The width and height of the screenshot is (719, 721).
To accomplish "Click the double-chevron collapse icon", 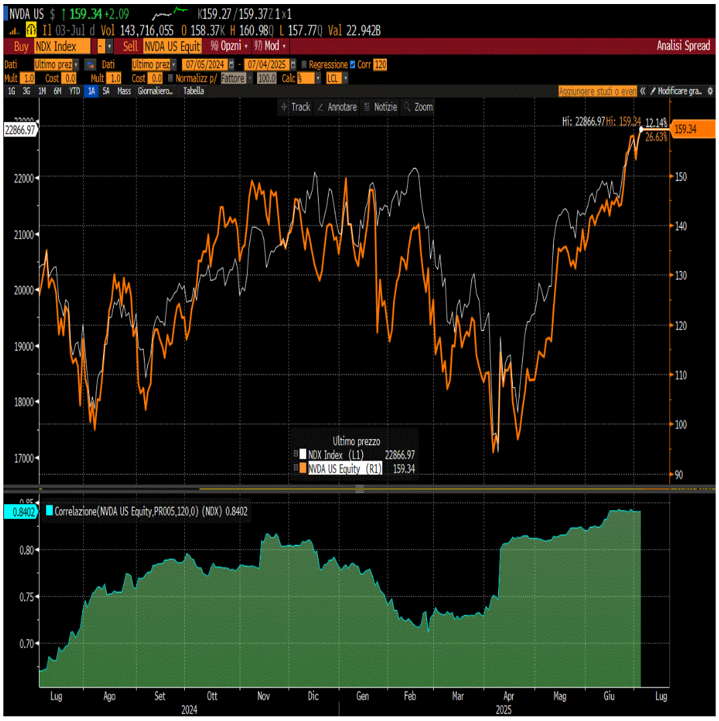I will click(643, 91).
